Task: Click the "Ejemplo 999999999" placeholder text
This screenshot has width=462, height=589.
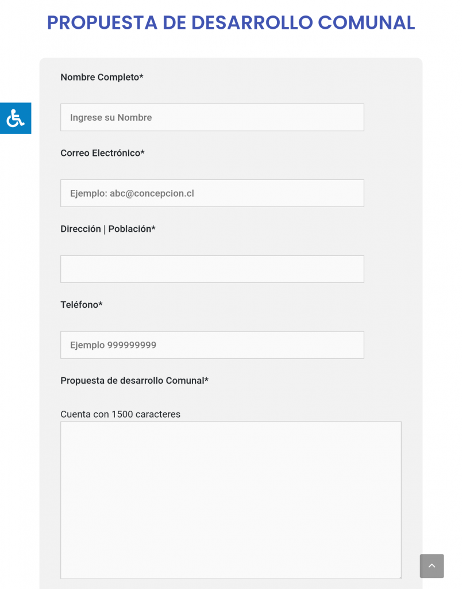Action: (113, 345)
